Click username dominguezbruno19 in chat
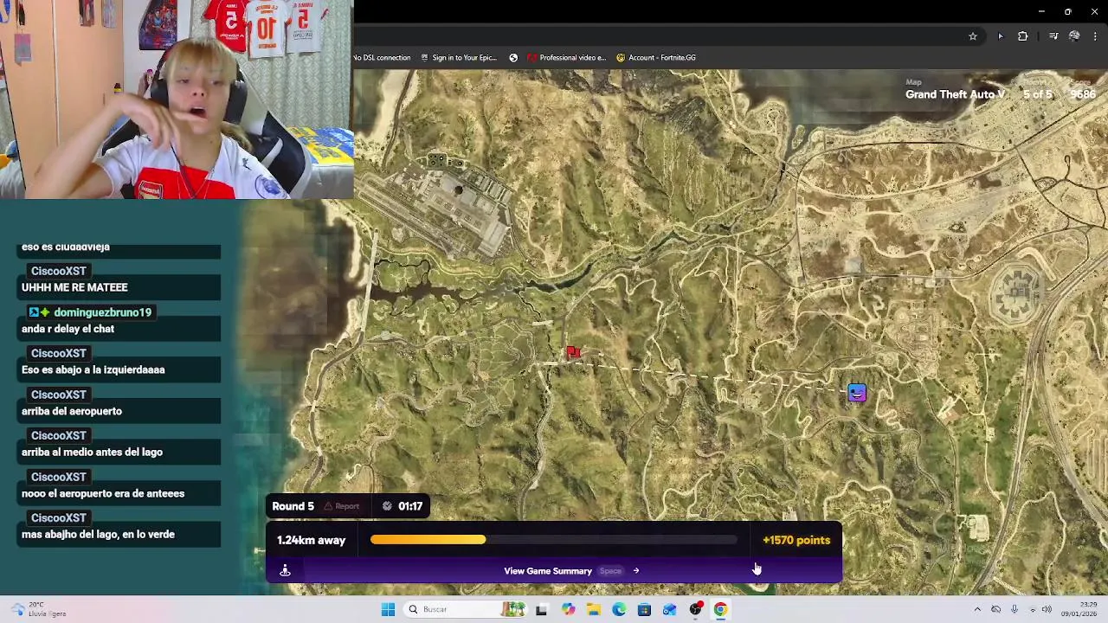This screenshot has height=623, width=1108. tap(102, 312)
